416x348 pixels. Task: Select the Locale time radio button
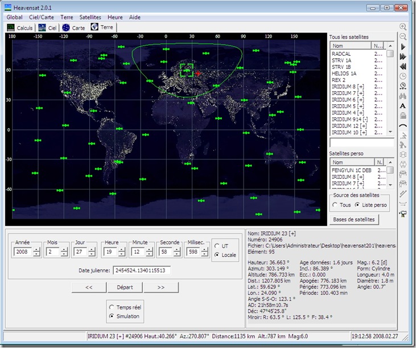click(217, 255)
